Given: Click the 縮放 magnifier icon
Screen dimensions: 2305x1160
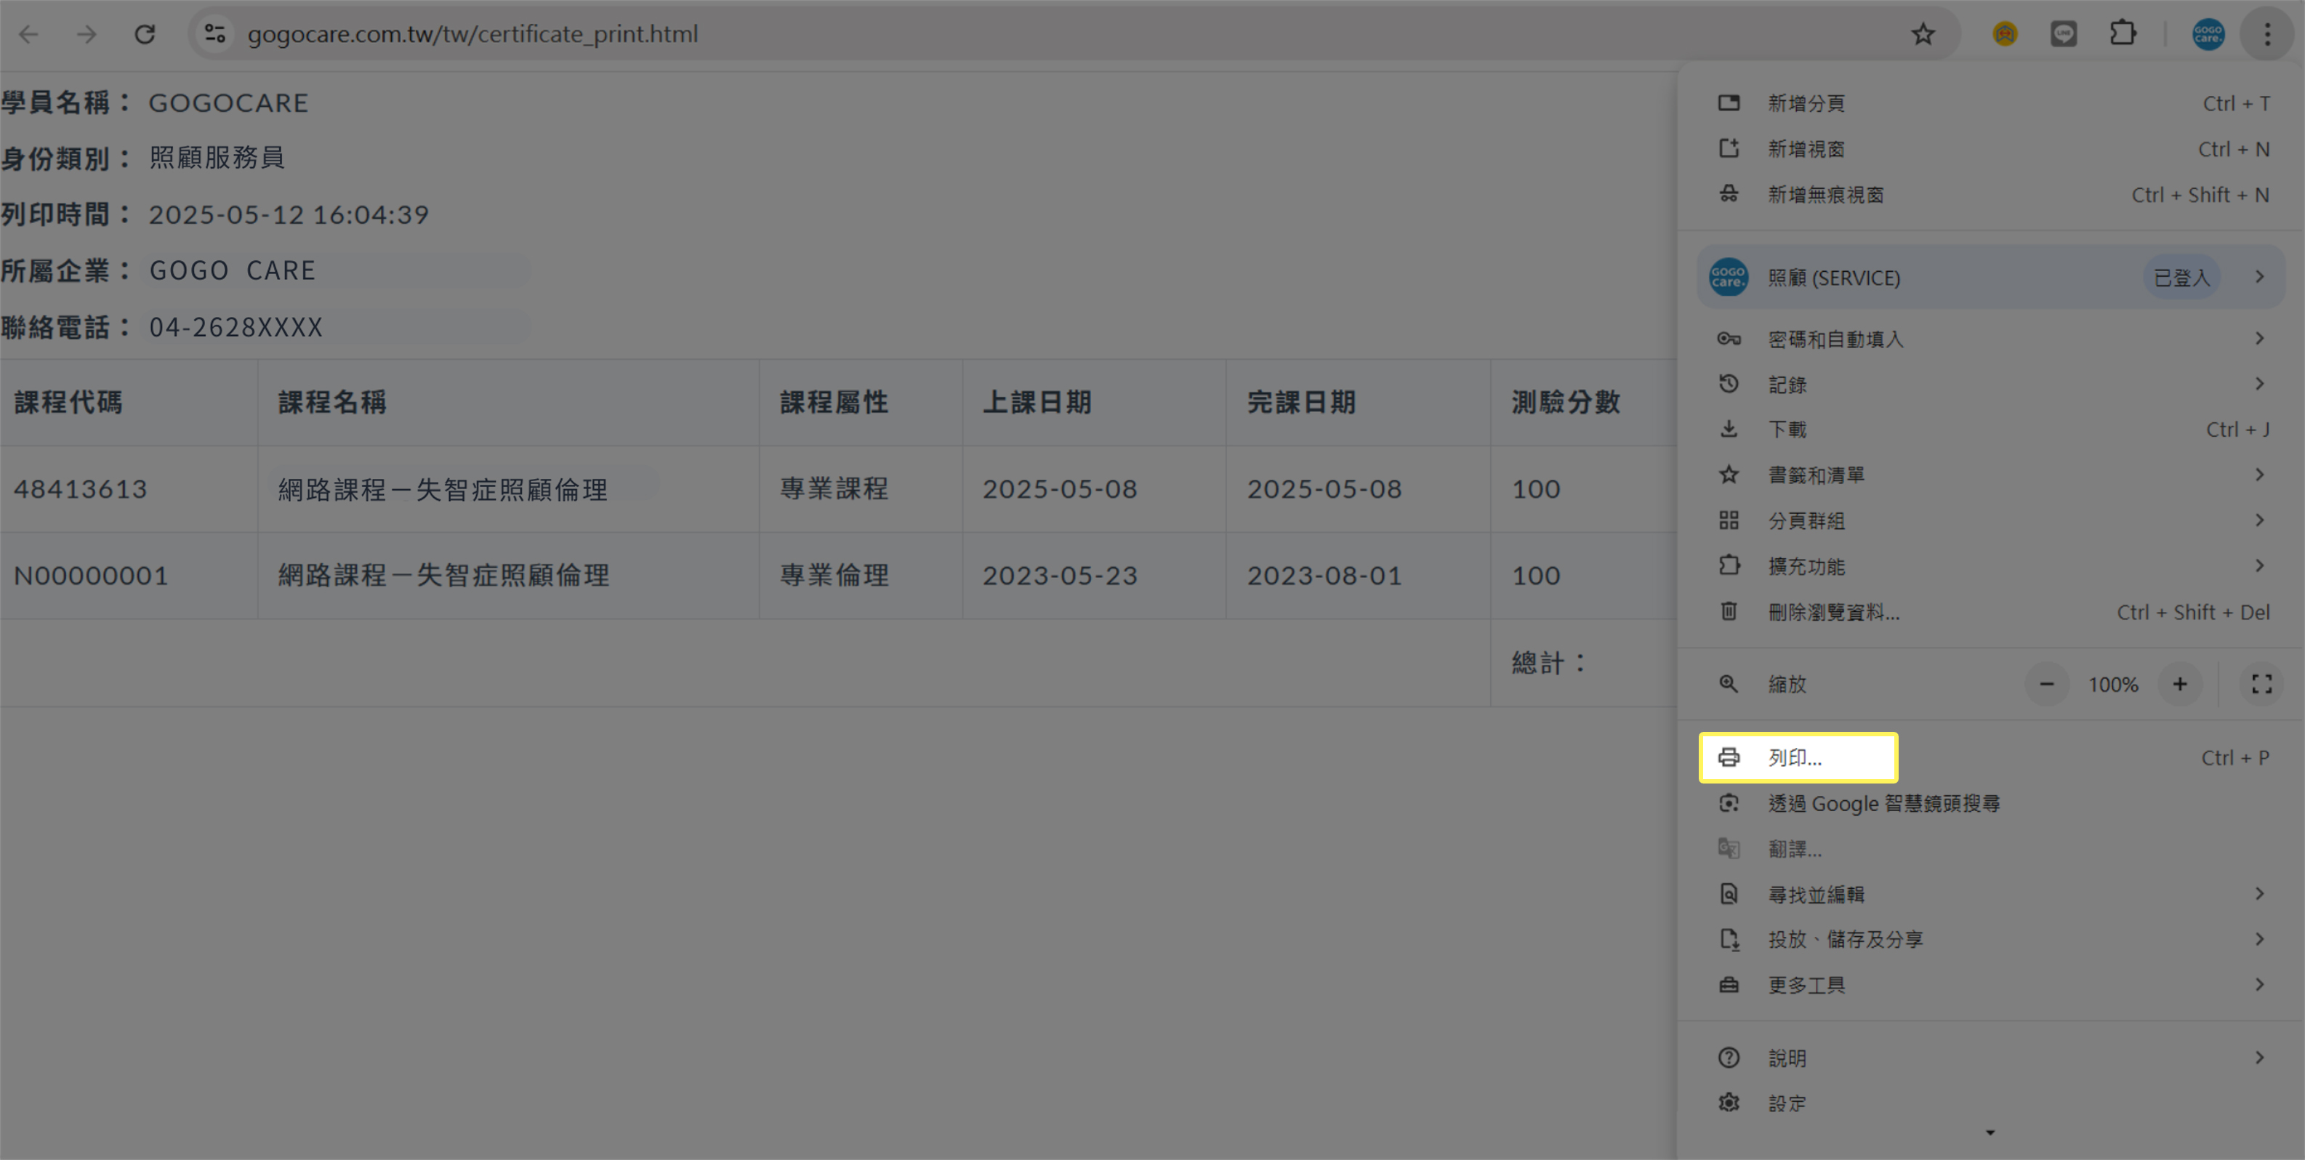Looking at the screenshot, I should pyautogui.click(x=1729, y=684).
